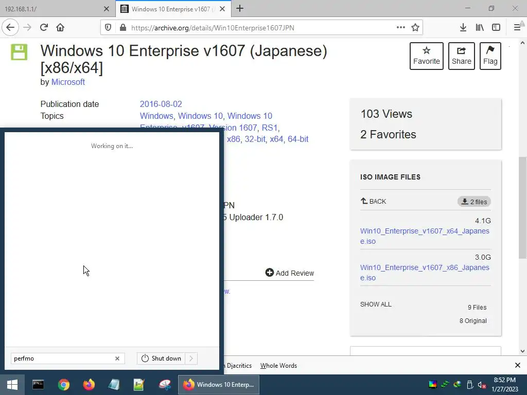
Task: Open tracking protection shield in address bar
Action: click(108, 28)
